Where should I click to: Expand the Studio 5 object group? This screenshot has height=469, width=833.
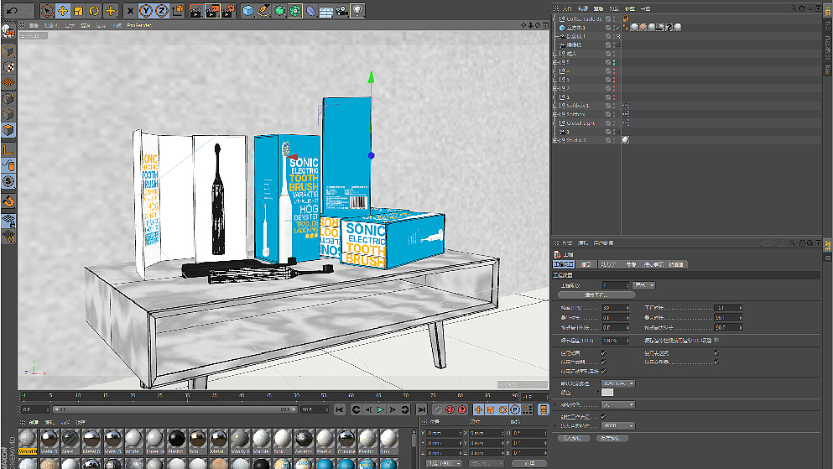[555, 140]
